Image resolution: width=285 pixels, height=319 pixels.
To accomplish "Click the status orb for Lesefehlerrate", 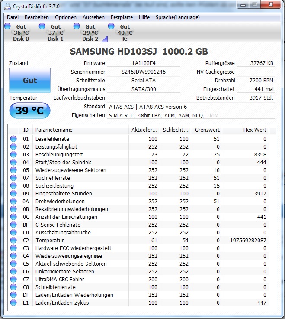I will (13, 139).
